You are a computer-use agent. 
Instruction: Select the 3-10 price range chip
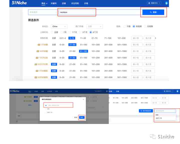tap(72, 38)
